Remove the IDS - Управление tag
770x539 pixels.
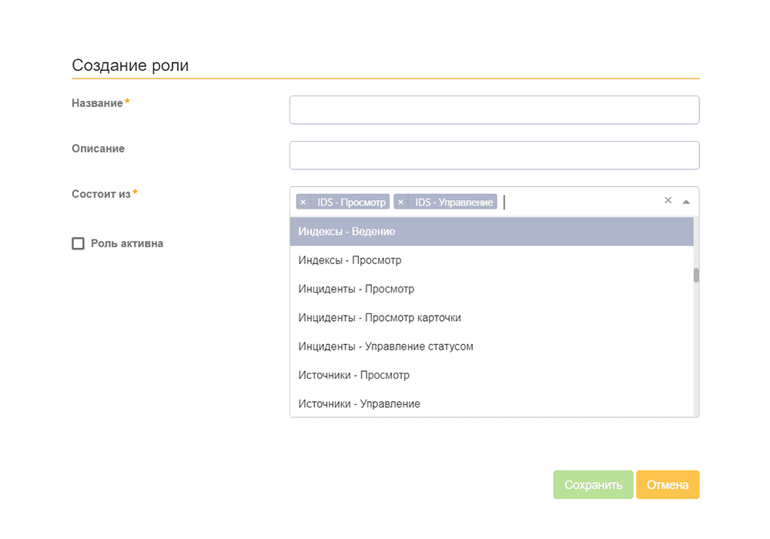tap(400, 202)
